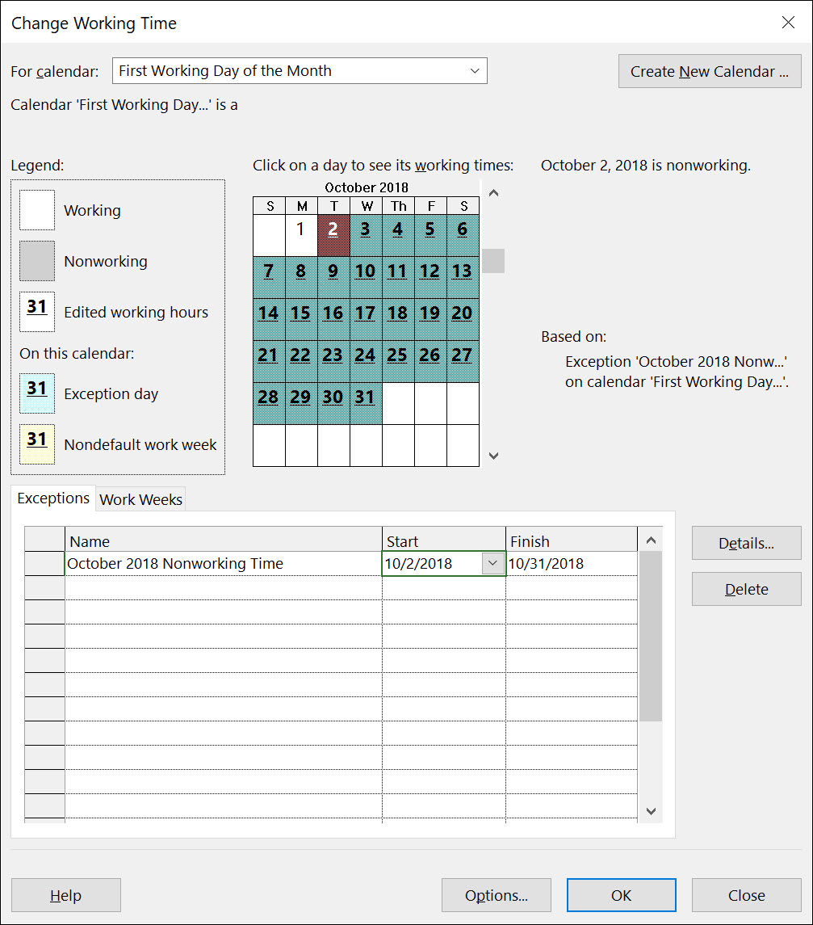Confirm with the OK button
The height and width of the screenshot is (925, 813).
pos(622,895)
